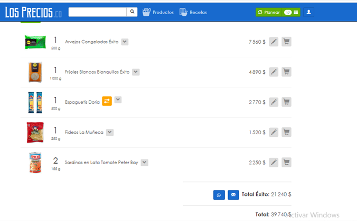The image size is (357, 221).
Task: Edit Sardinas en Lata Tomate Peter Bay
Action: pos(274,163)
